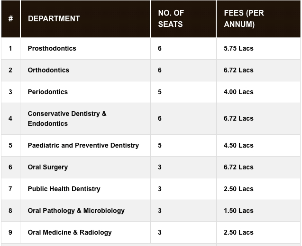Select row number 9 cell
Viewport: 302px width, 246px height.
coord(10,232)
